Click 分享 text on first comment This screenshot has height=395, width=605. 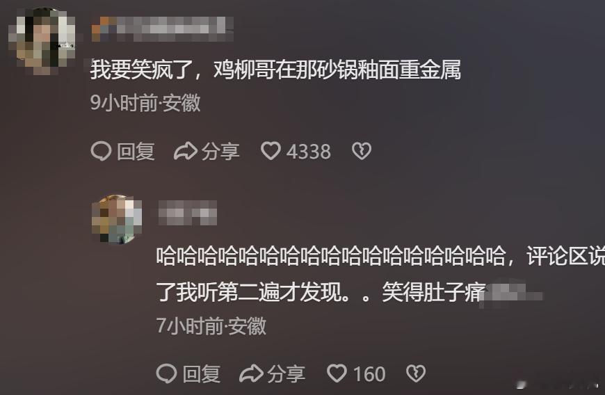[x=220, y=151]
